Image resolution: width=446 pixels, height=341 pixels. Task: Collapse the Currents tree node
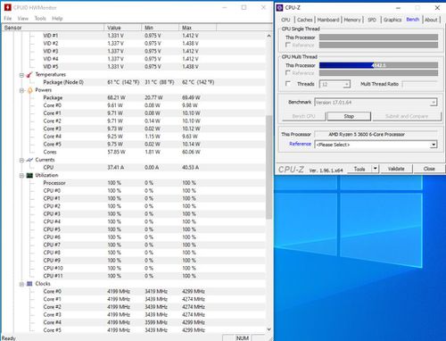click(x=21, y=160)
